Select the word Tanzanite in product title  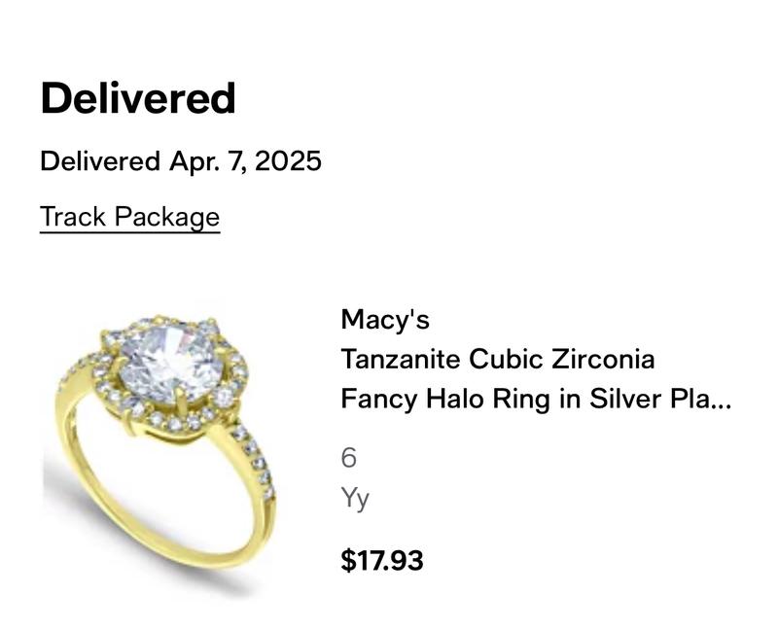[x=401, y=359]
